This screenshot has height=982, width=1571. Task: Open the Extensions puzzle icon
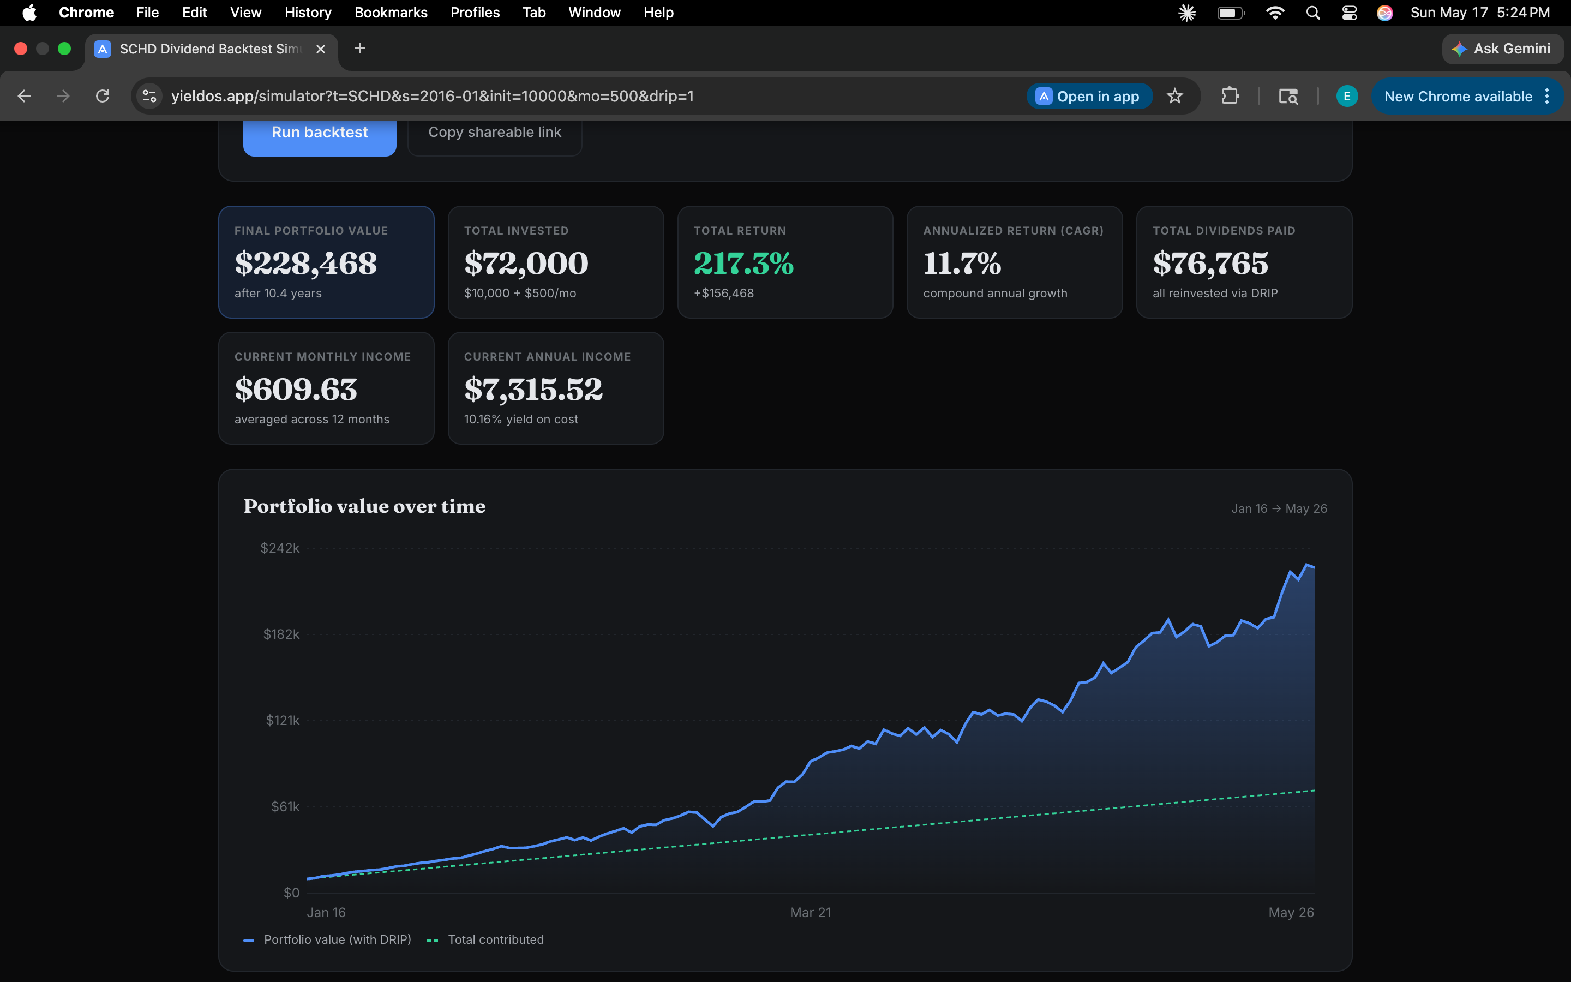(x=1230, y=96)
